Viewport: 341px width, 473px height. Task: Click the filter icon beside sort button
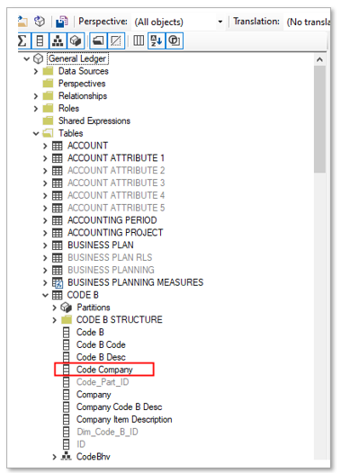pyautogui.click(x=175, y=40)
